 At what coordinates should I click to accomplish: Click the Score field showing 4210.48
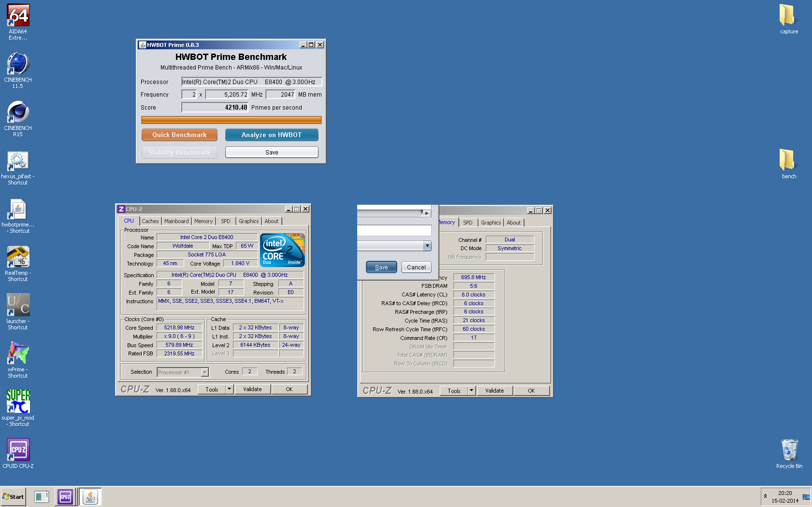coord(215,107)
